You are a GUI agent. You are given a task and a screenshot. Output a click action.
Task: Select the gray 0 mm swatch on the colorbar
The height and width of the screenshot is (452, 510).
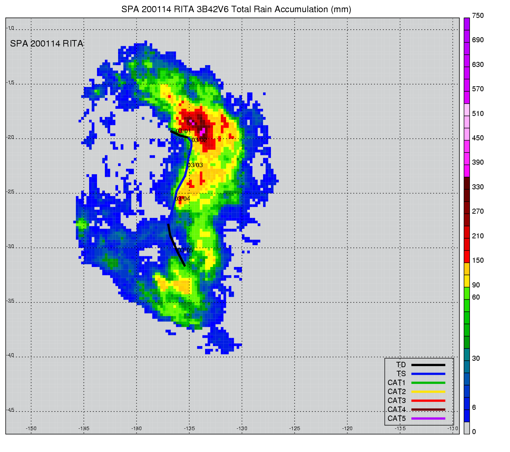click(467, 428)
